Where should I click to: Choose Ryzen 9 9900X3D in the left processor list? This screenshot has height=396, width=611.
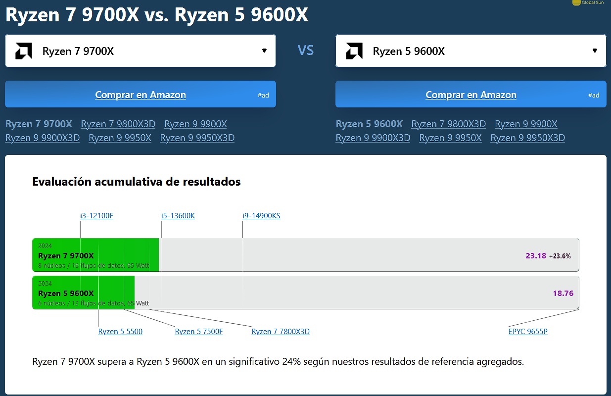click(x=43, y=138)
